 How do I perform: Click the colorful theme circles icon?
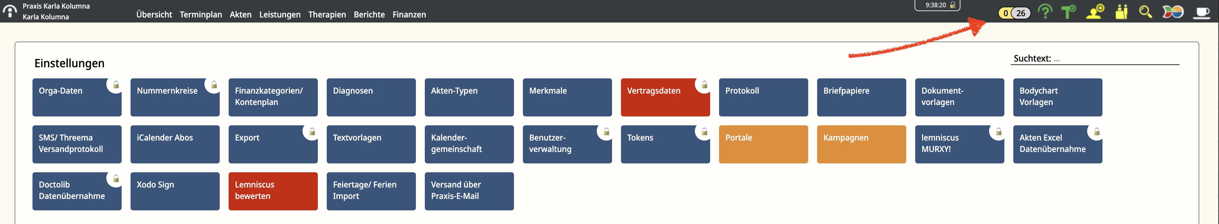[1173, 12]
